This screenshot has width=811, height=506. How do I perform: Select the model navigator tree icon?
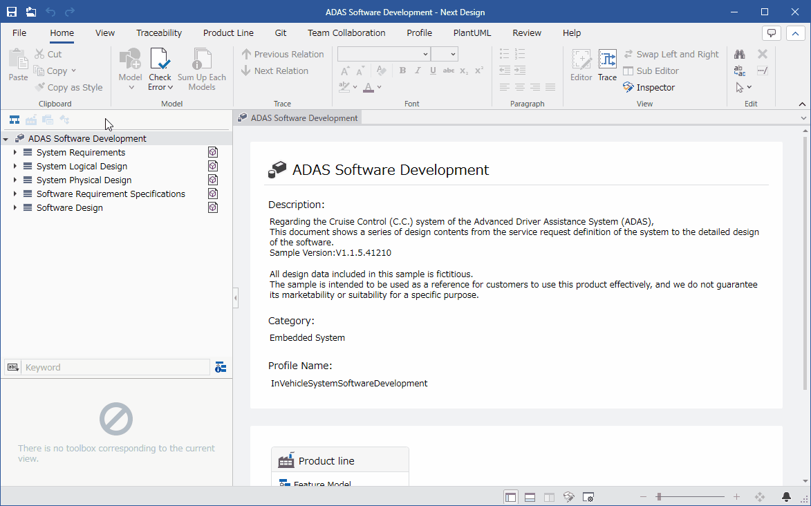(x=15, y=120)
